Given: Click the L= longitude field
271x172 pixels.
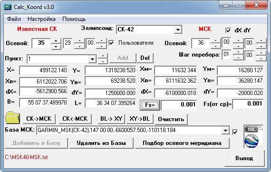Looking at the screenshot, I should [x=110, y=103].
